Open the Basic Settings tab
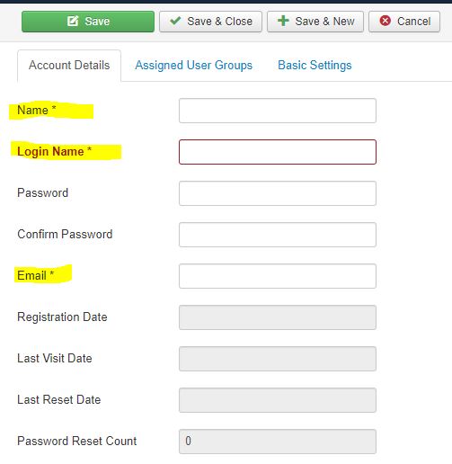The image size is (452, 464). click(315, 65)
